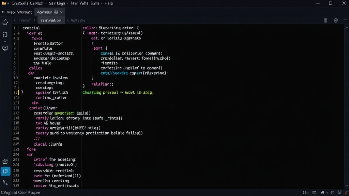The image size is (349, 196).
Task: Click the yellow app icon in title bar
Action: coord(4,3)
